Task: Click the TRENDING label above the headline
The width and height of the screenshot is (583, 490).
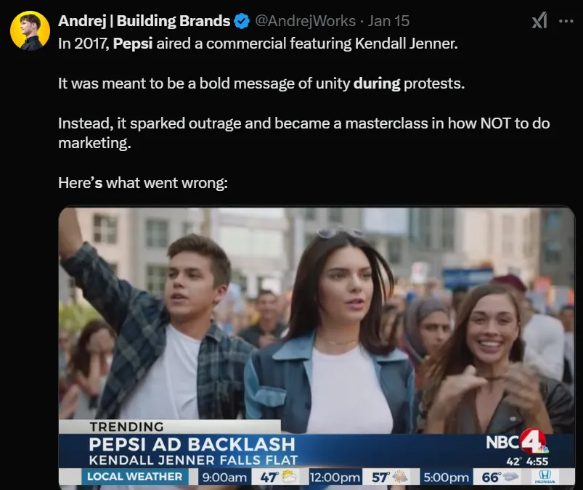Action: click(x=126, y=427)
